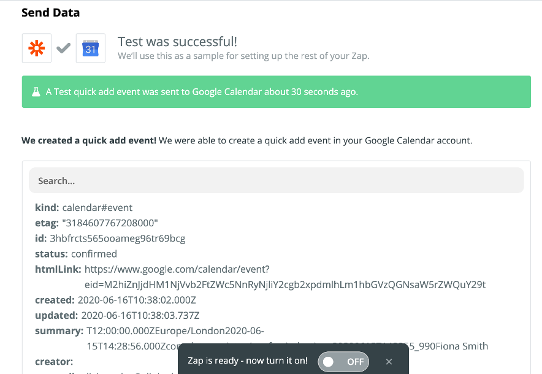542x374 pixels.
Task: Dismiss the 'Zap is ready' notification
Action: 389,362
